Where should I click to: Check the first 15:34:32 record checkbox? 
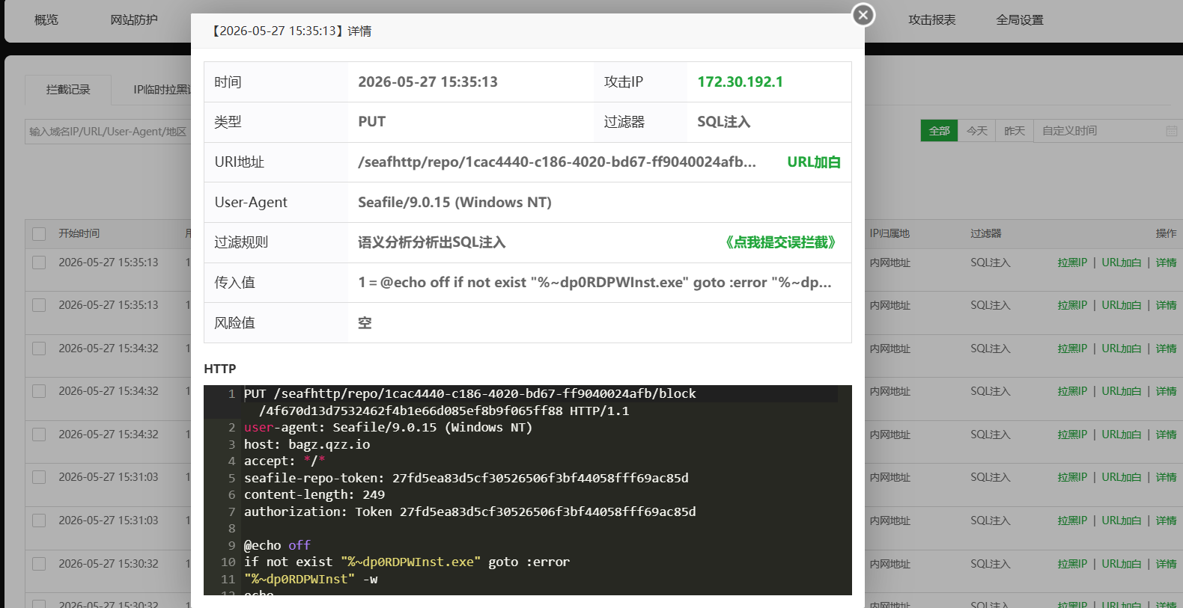39,348
